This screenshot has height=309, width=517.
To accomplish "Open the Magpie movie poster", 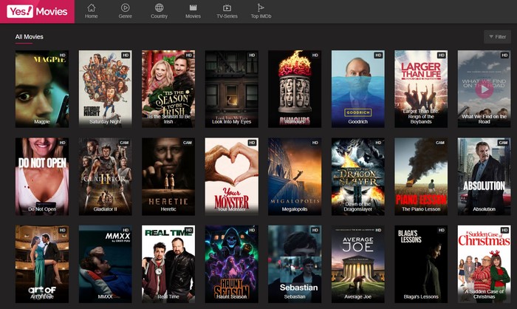I will click(42, 89).
